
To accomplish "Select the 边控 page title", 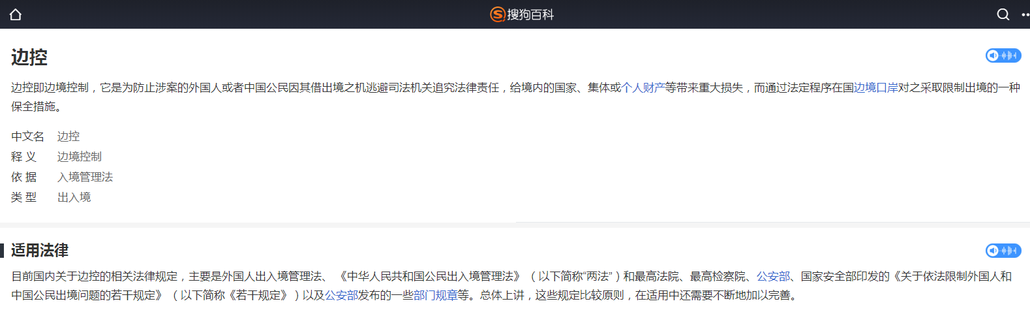I will 29,57.
